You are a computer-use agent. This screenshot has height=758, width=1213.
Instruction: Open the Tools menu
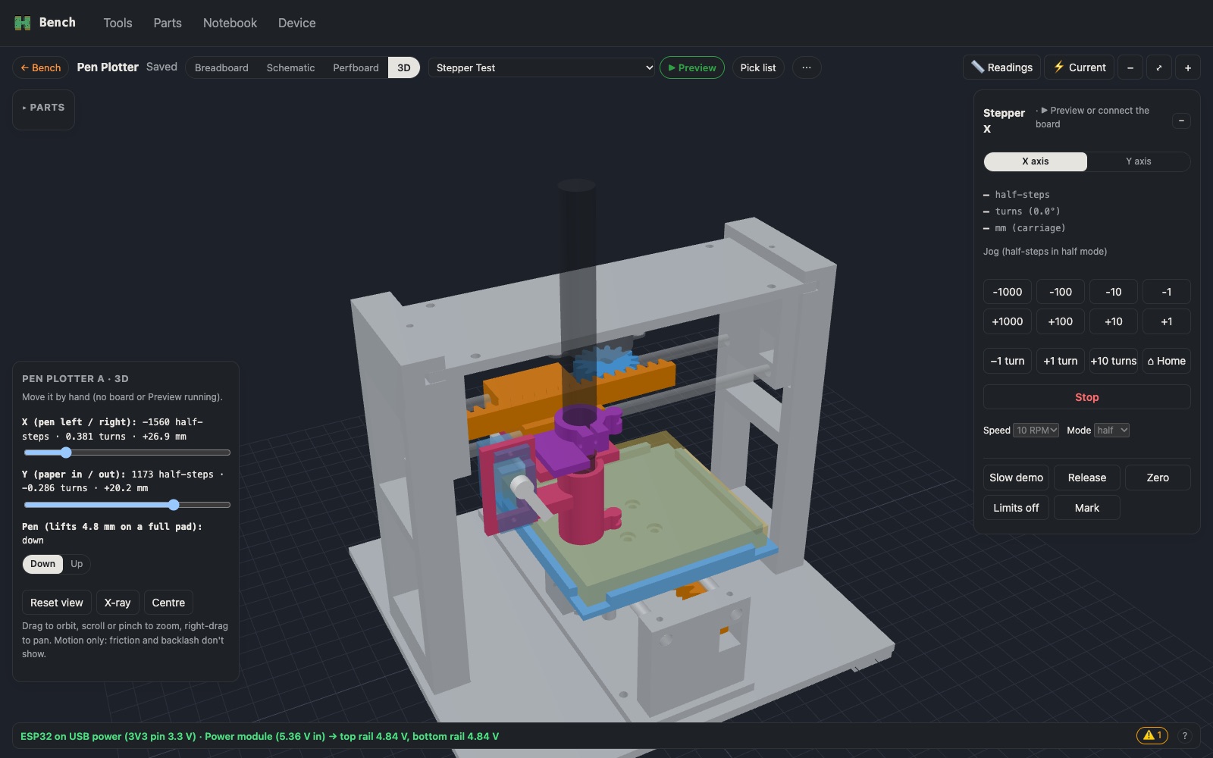pyautogui.click(x=118, y=23)
